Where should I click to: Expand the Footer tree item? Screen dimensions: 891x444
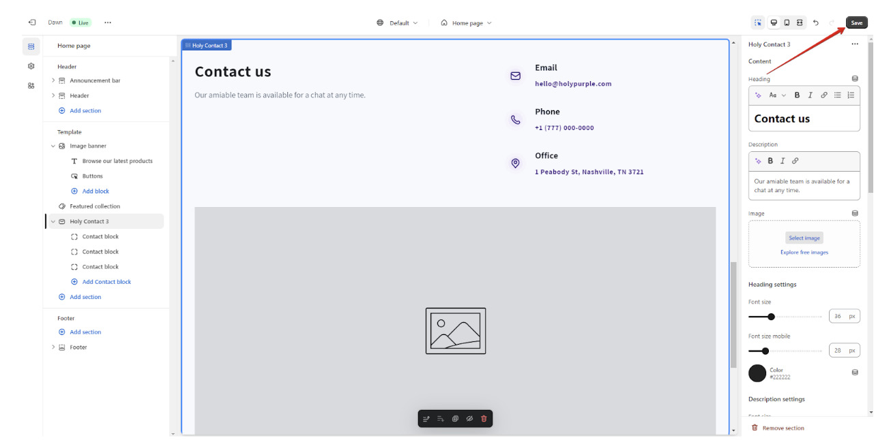pos(53,347)
